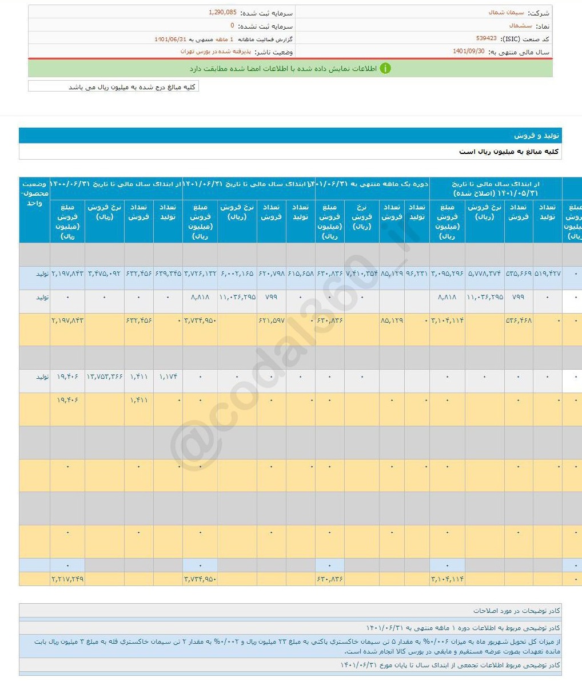Viewport: 582px width, 681px height.
Task: Click the monthly report period date 1401/06/31
Action: pyautogui.click(x=171, y=39)
